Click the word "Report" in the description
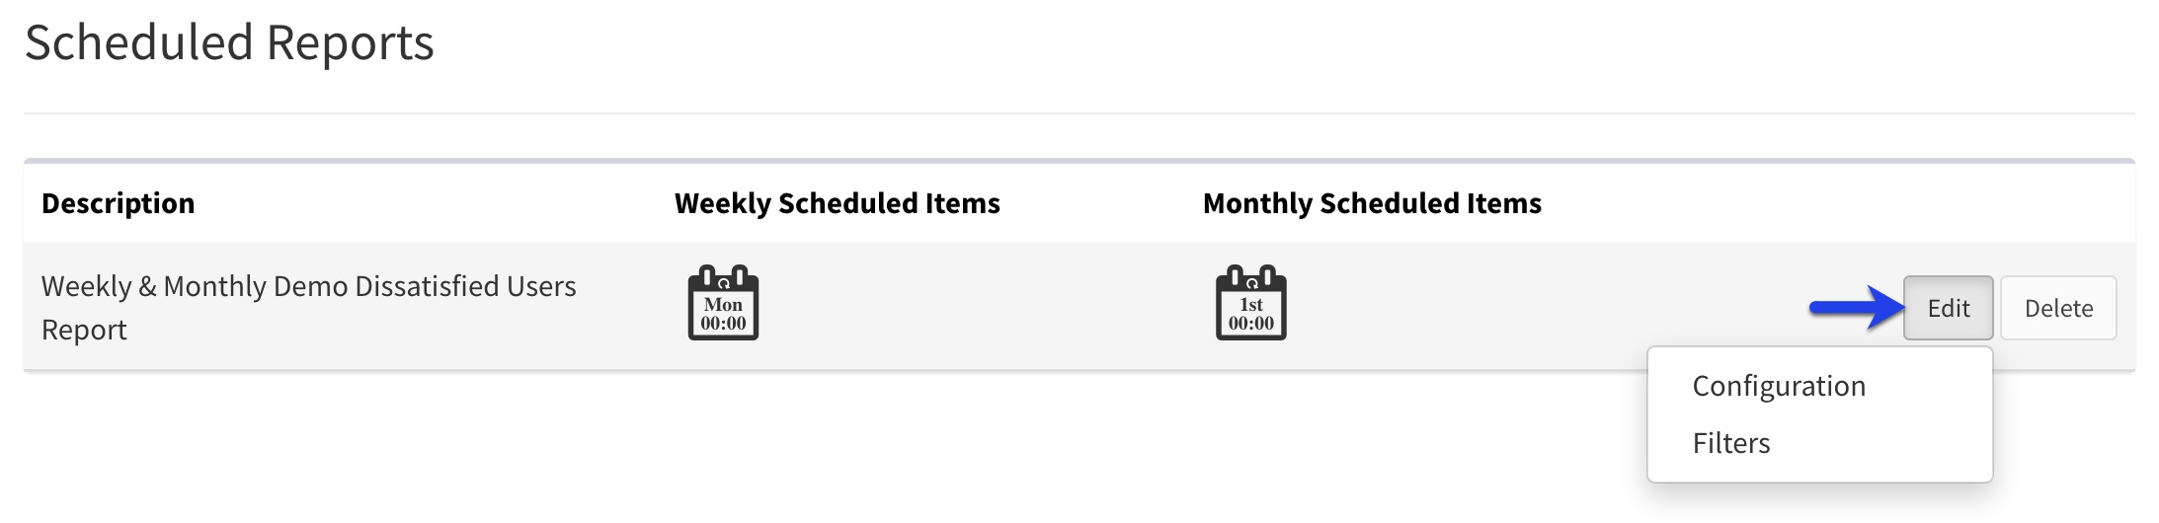The width and height of the screenshot is (2159, 523). coord(84,330)
